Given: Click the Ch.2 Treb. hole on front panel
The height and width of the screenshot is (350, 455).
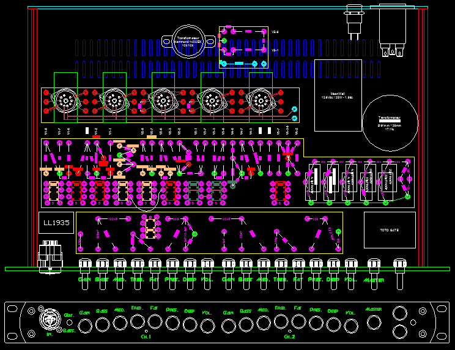Looking at the screenshot, I should point(281,321).
